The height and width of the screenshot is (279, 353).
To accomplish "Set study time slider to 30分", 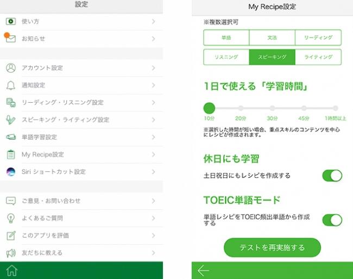I will tap(272, 108).
